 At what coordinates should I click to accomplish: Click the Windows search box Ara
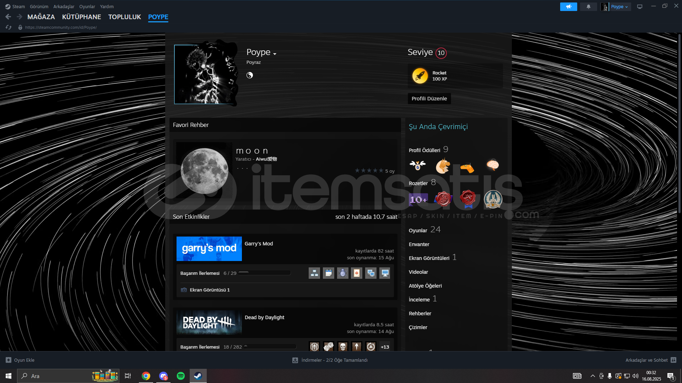coord(68,376)
